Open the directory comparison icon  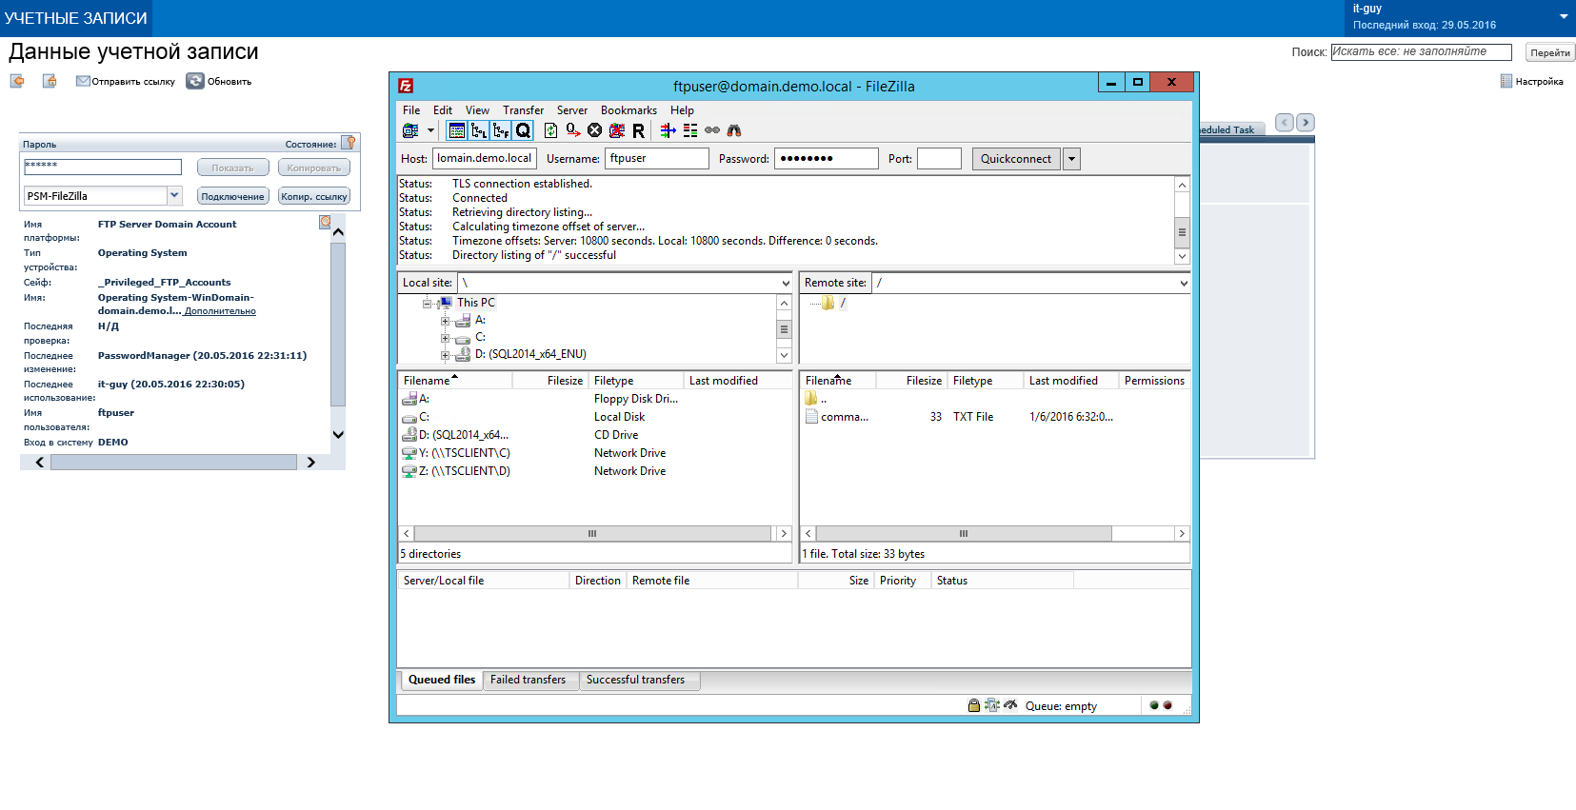(690, 130)
